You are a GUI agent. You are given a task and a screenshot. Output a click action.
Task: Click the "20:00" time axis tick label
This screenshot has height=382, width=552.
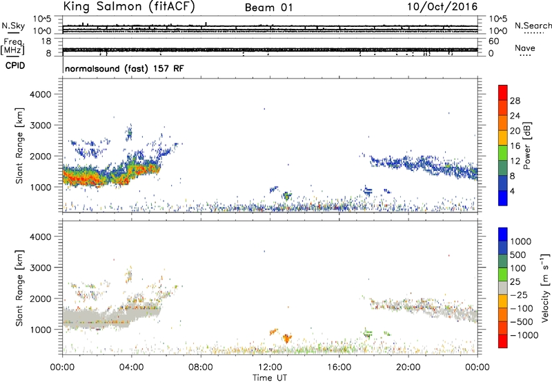coord(408,368)
